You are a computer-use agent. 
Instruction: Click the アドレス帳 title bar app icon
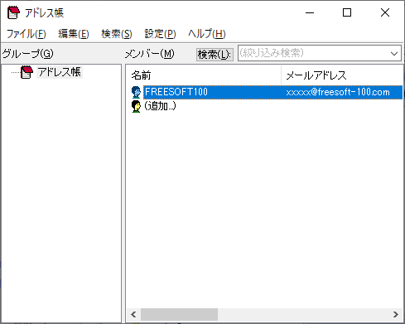click(x=13, y=12)
